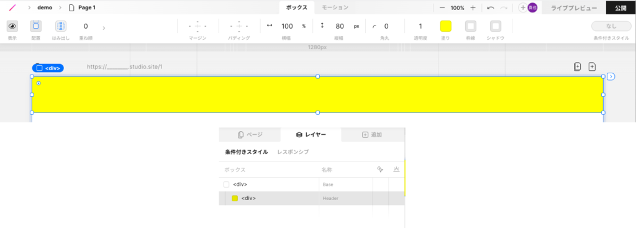Click the add collaborator plus icon

(x=523, y=7)
